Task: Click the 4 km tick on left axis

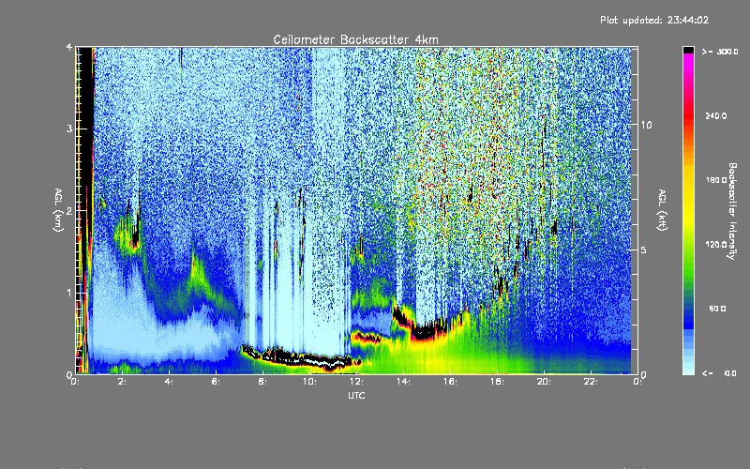Action: 69,47
